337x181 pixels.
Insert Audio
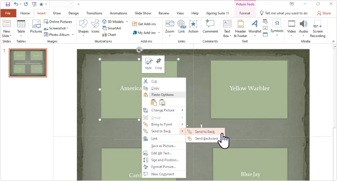[x=303, y=28]
